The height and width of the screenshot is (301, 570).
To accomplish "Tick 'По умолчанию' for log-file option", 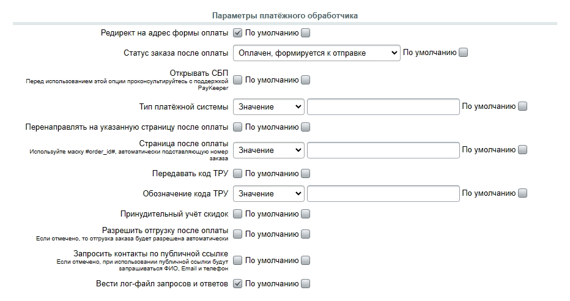I will [x=306, y=284].
